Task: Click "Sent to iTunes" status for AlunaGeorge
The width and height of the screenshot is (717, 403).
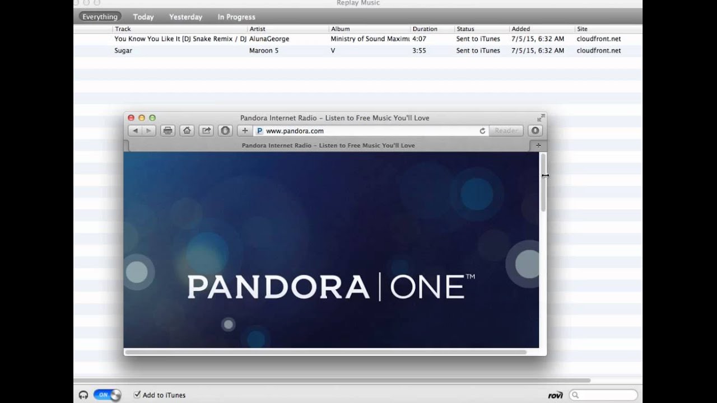Action: click(478, 39)
